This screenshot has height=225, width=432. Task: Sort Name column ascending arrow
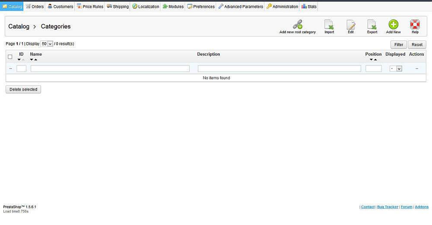point(35,59)
